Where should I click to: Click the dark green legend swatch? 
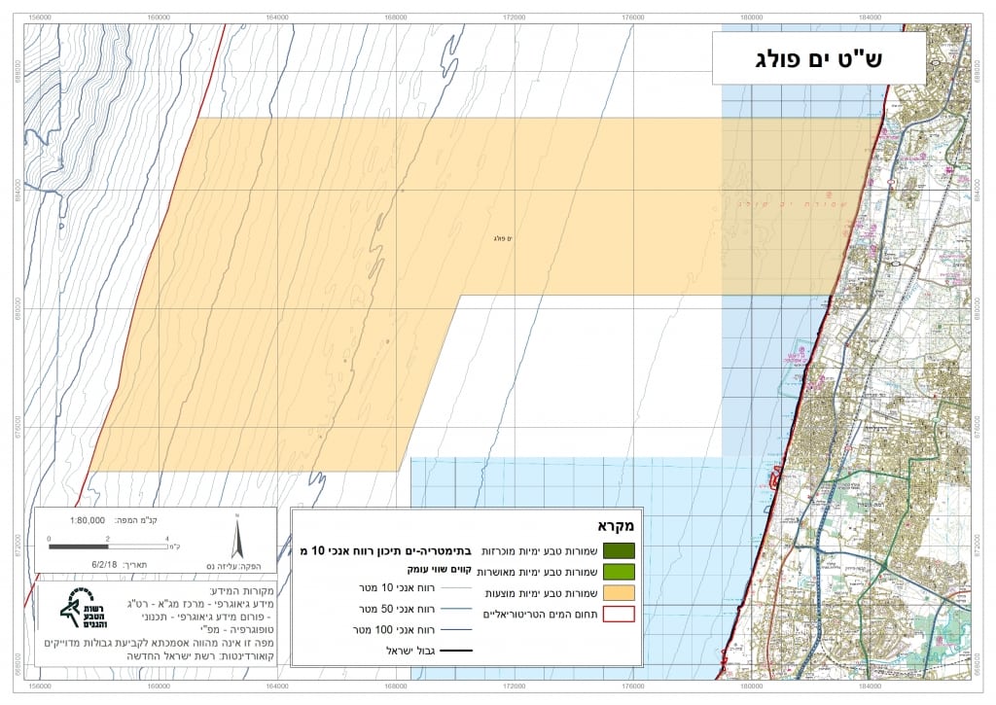pyautogui.click(x=619, y=550)
